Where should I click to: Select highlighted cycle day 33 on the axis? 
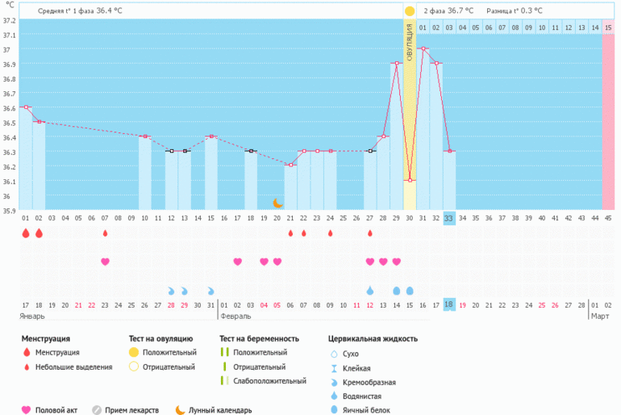click(x=449, y=218)
